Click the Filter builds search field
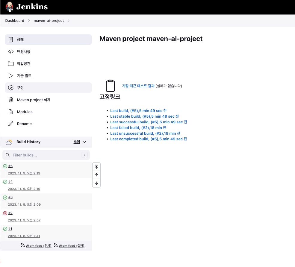Screen dimensions: 295x267 point(46,155)
